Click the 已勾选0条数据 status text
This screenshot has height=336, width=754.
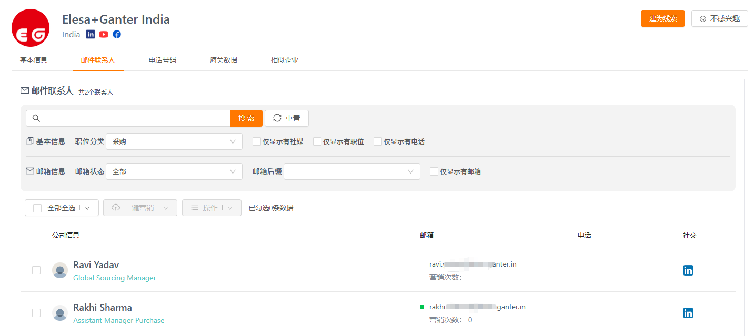pos(271,208)
